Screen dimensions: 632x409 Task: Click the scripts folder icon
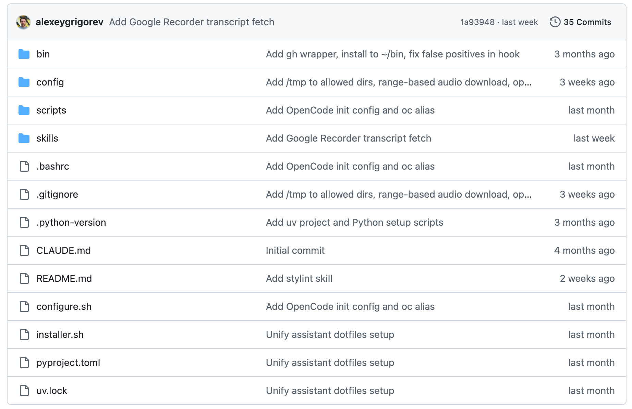point(24,110)
